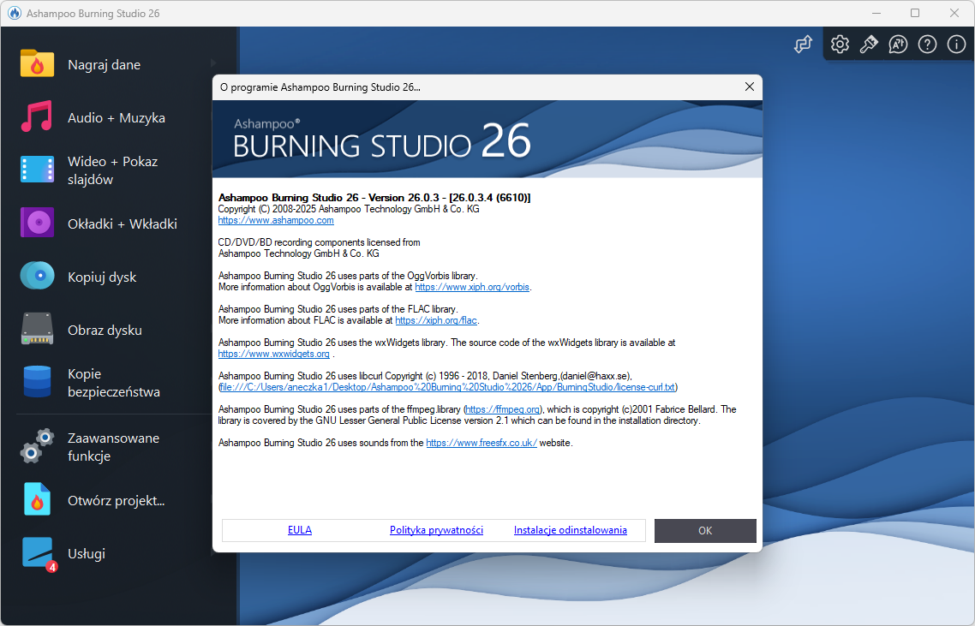Expand the Nagraj dane submenu arrow
This screenshot has width=975, height=626.
213,63
